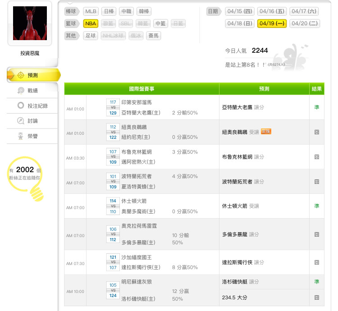Click the 主推 badge in 紐奧良鵜鶘 prediction
The height and width of the screenshot is (311, 338).
266,132
